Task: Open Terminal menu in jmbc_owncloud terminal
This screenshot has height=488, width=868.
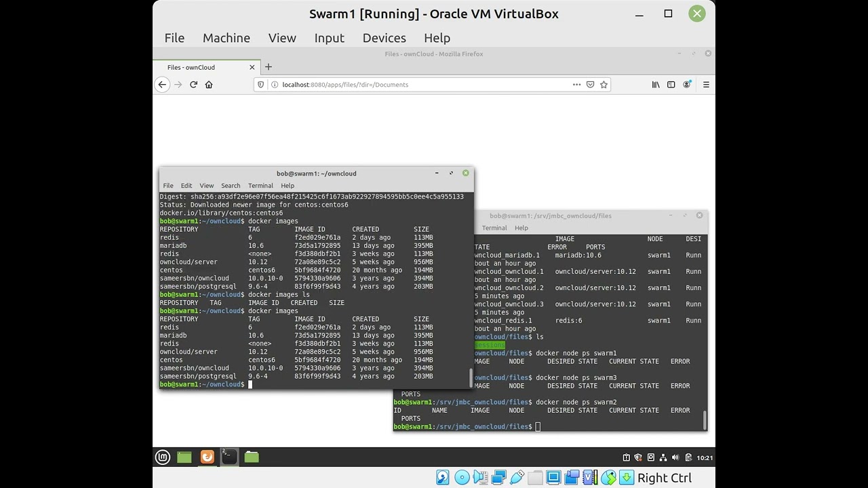Action: pos(494,228)
